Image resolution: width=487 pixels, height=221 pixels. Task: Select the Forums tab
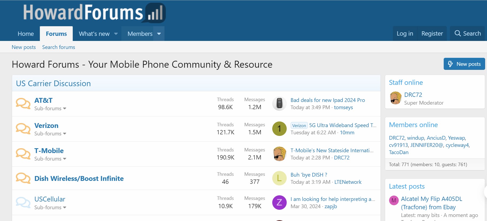point(56,34)
